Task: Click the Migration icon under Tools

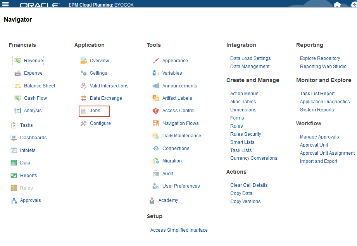Action: tap(155, 161)
